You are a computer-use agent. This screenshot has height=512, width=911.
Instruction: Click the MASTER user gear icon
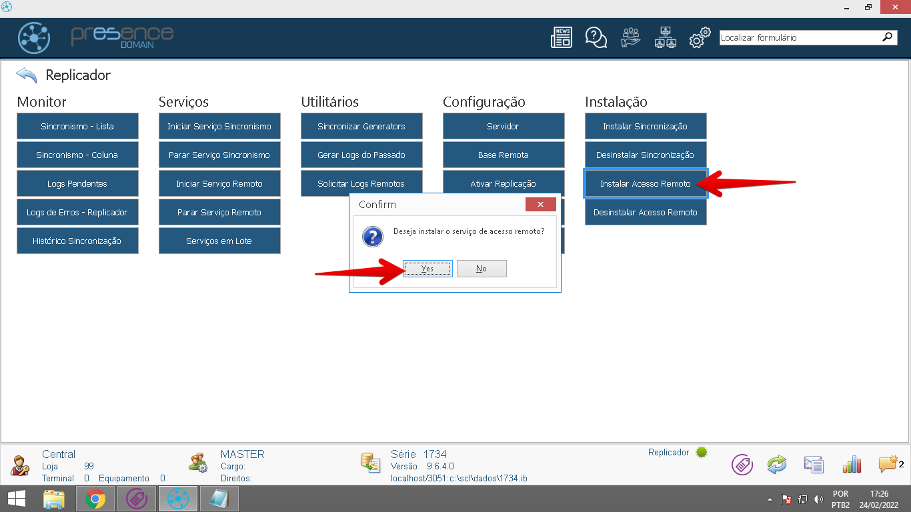[x=198, y=463]
